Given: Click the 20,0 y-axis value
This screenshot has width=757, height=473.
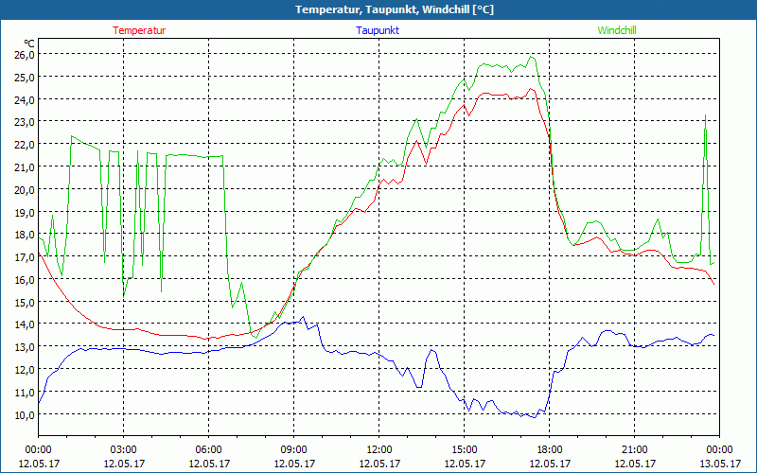Looking at the screenshot, I should point(25,190).
